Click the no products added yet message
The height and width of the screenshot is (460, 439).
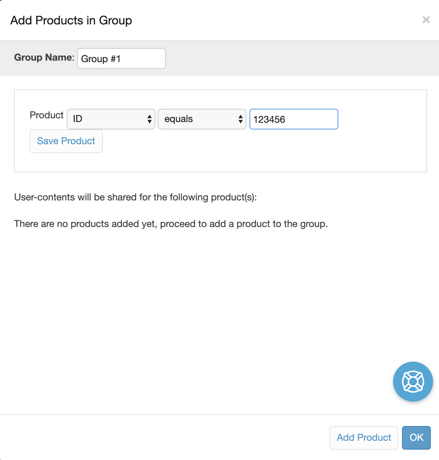(171, 224)
